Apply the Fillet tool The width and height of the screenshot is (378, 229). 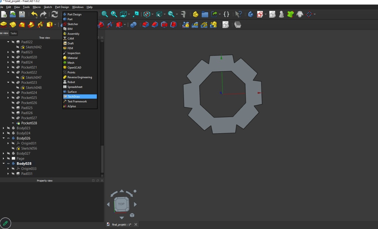tap(146, 25)
